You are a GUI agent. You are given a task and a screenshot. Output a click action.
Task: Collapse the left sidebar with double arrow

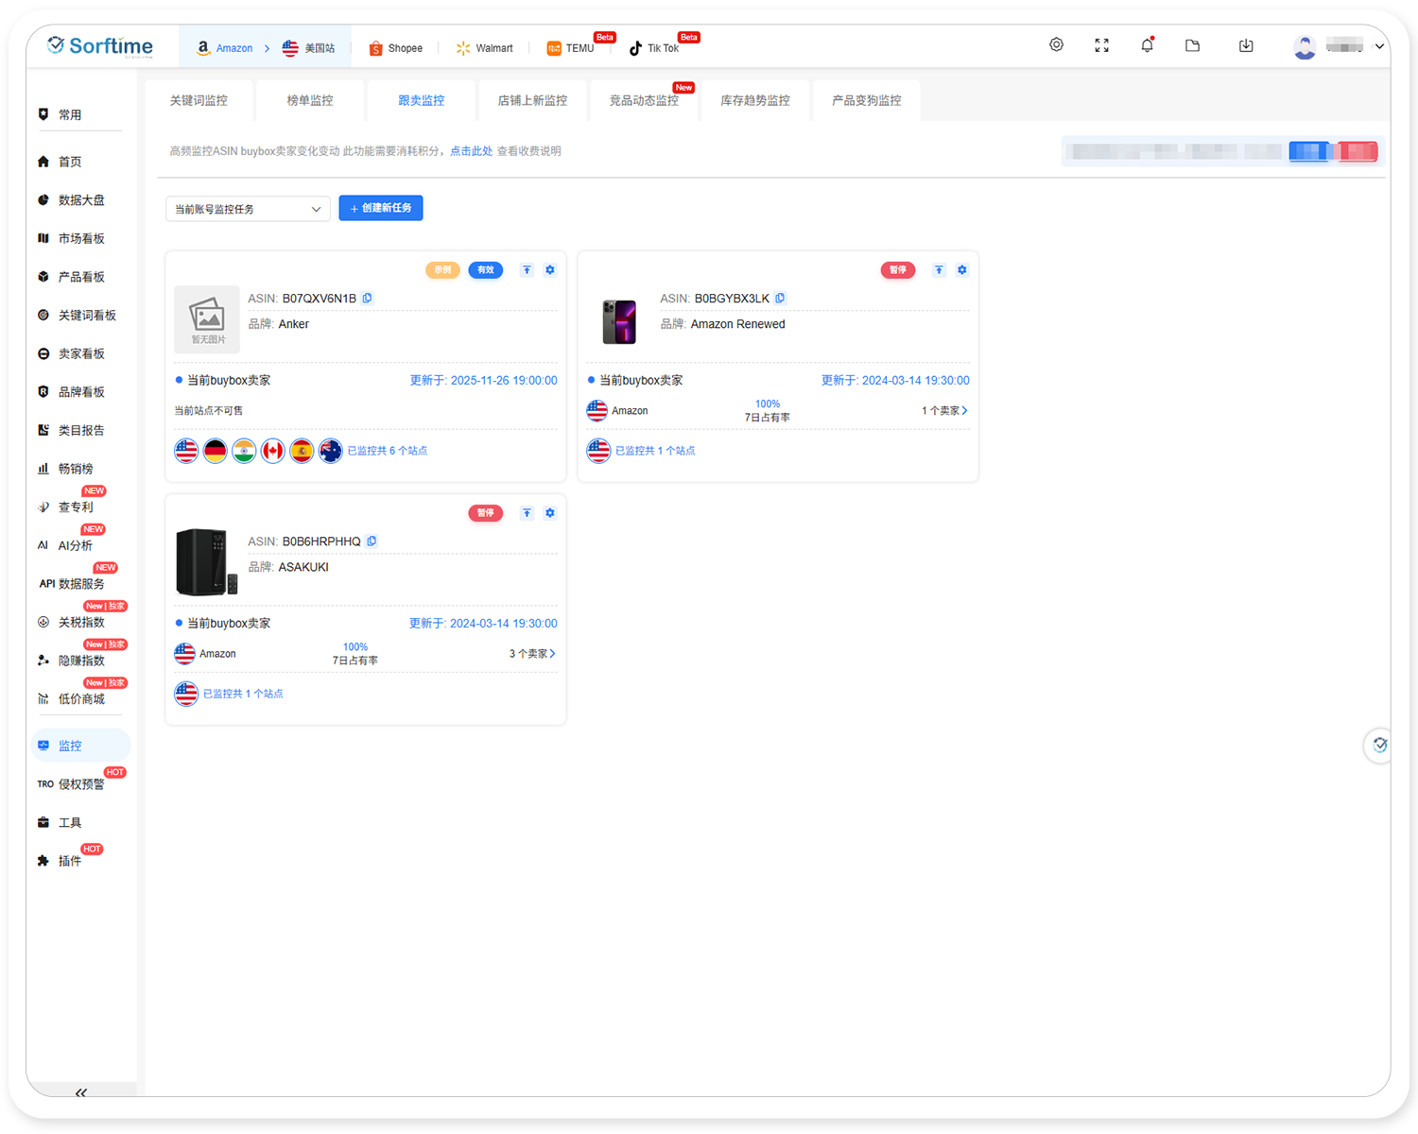[81, 1092]
